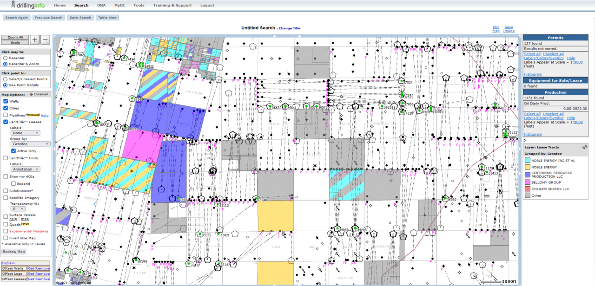Click the refresh icon on Lease Tracts legend
This screenshot has width=595, height=286.
[x=585, y=147]
